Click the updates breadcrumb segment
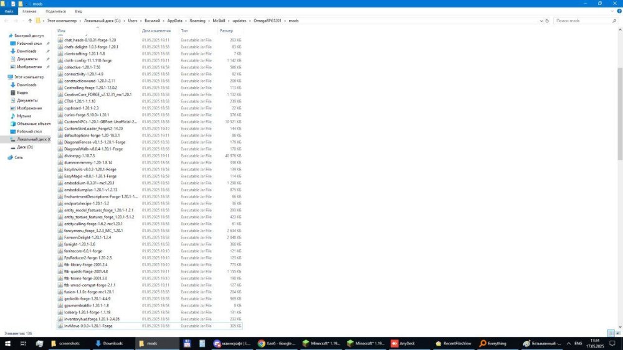 (x=239, y=21)
